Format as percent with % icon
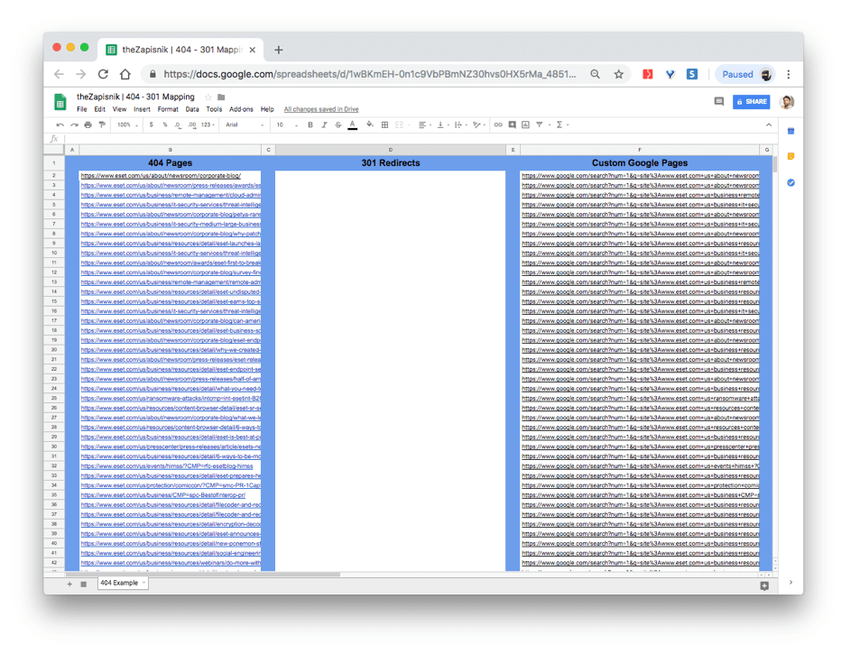The image size is (851, 663). coord(165,124)
